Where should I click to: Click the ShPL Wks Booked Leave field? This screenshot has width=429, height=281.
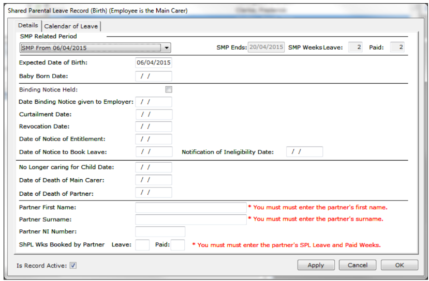[142, 245]
